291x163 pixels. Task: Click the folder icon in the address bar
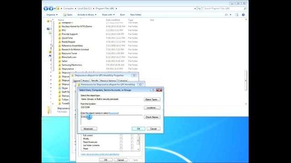click(x=58, y=8)
